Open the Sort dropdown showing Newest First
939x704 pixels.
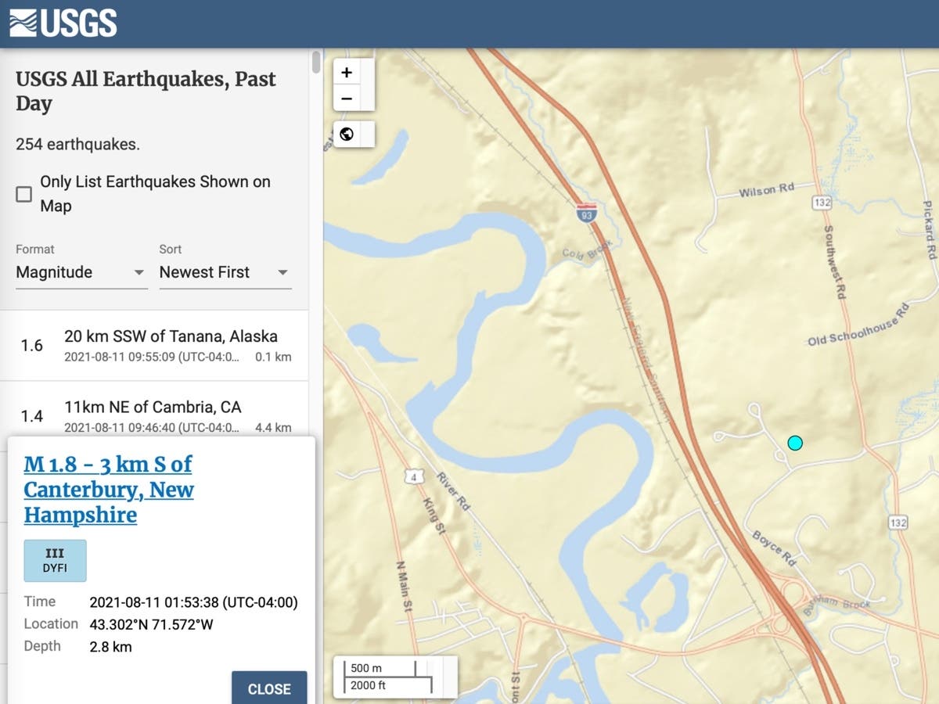[211, 272]
